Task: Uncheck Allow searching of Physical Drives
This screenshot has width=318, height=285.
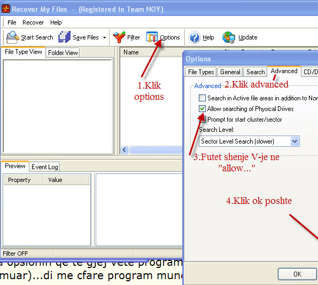Action: 202,109
